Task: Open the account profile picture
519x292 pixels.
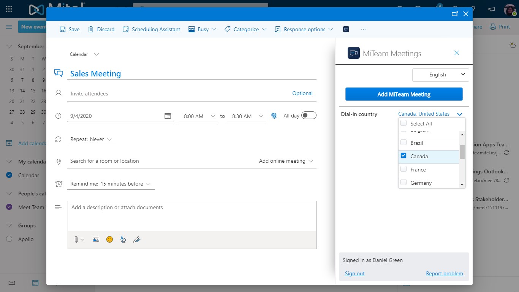Action: pyautogui.click(x=510, y=10)
